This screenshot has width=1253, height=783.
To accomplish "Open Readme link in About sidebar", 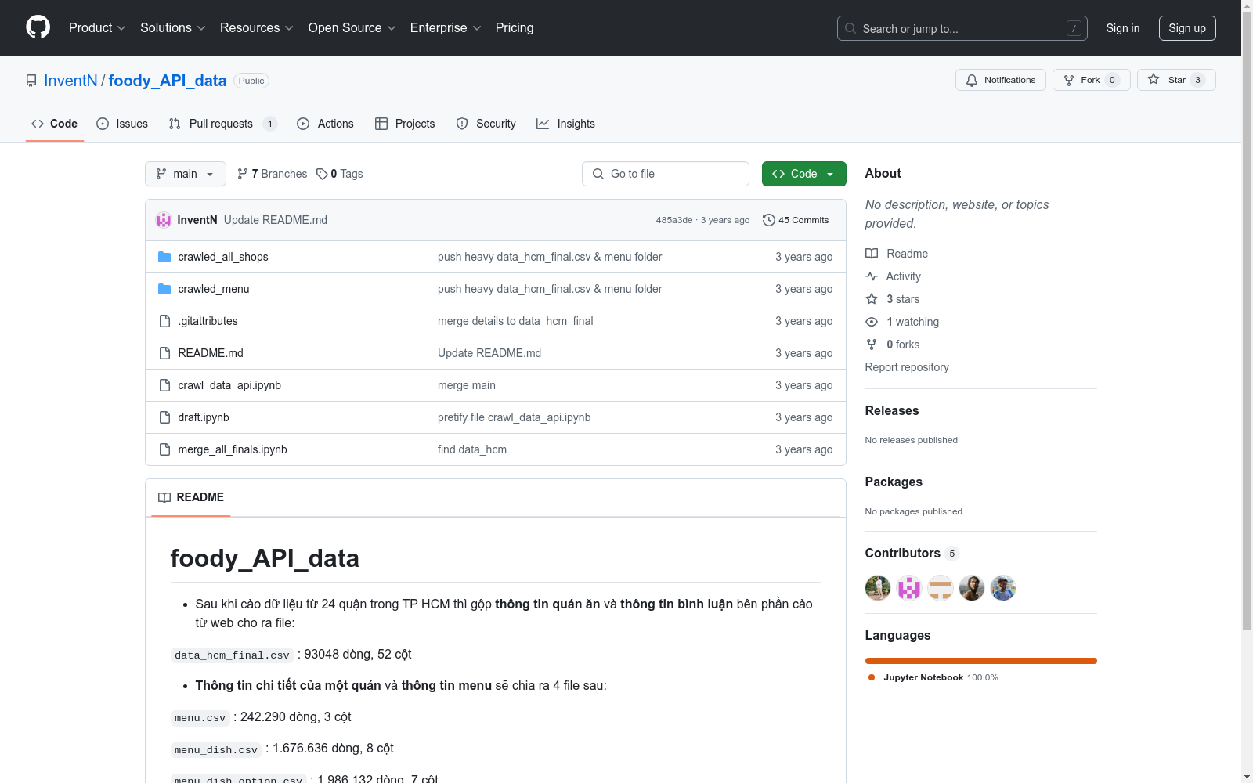I will pos(897,254).
